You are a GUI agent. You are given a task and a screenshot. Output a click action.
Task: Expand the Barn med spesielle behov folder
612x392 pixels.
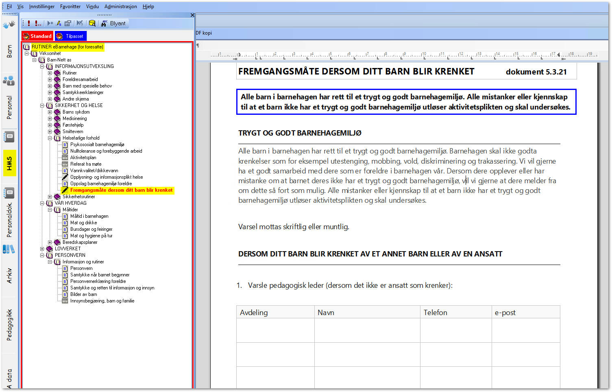tap(50, 86)
